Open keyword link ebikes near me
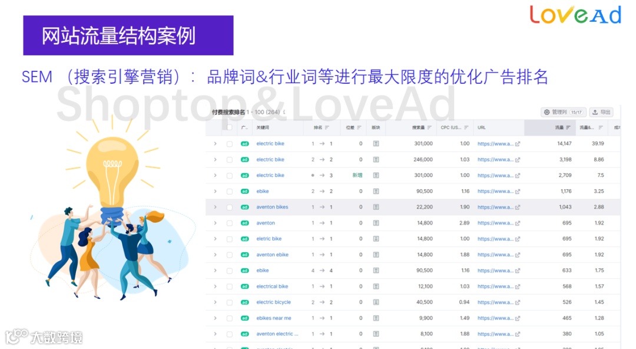The width and height of the screenshot is (636, 349). click(274, 318)
